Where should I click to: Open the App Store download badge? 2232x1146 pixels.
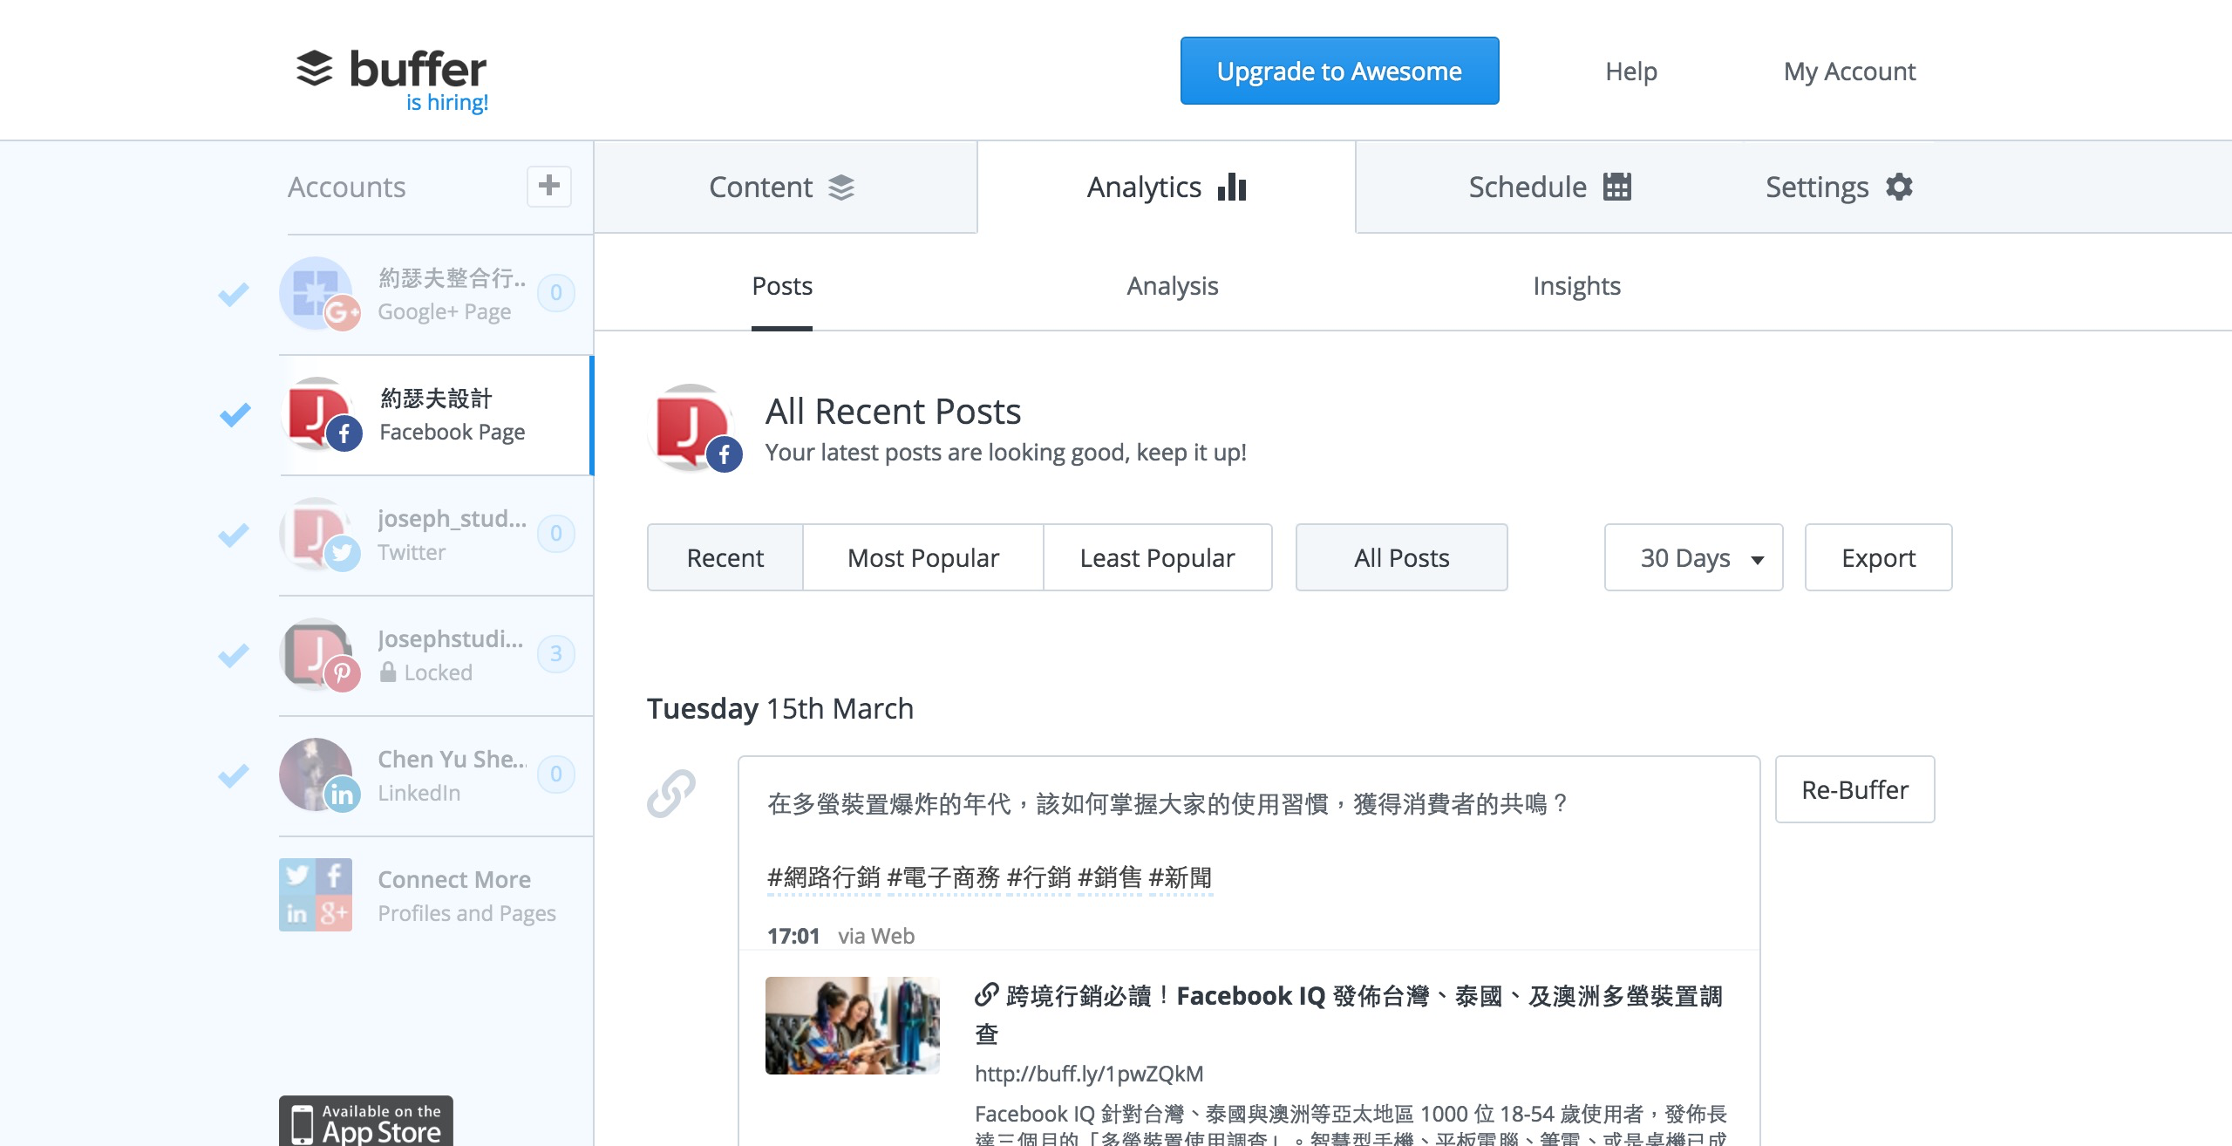tap(366, 1122)
